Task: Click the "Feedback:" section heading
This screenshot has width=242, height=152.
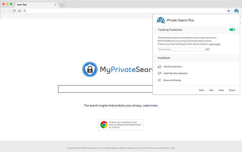Action: [x=164, y=58]
